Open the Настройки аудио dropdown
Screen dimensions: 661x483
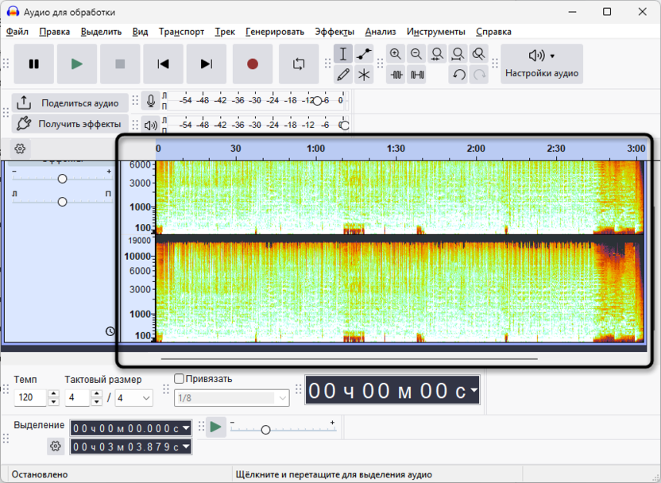(543, 64)
